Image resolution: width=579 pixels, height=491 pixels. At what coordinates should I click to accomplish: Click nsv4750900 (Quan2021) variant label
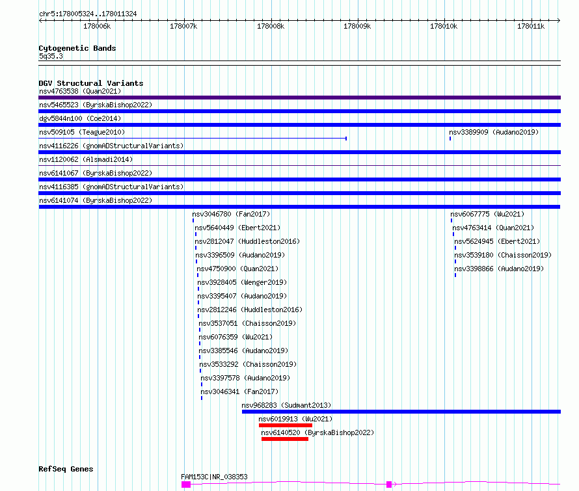click(237, 269)
